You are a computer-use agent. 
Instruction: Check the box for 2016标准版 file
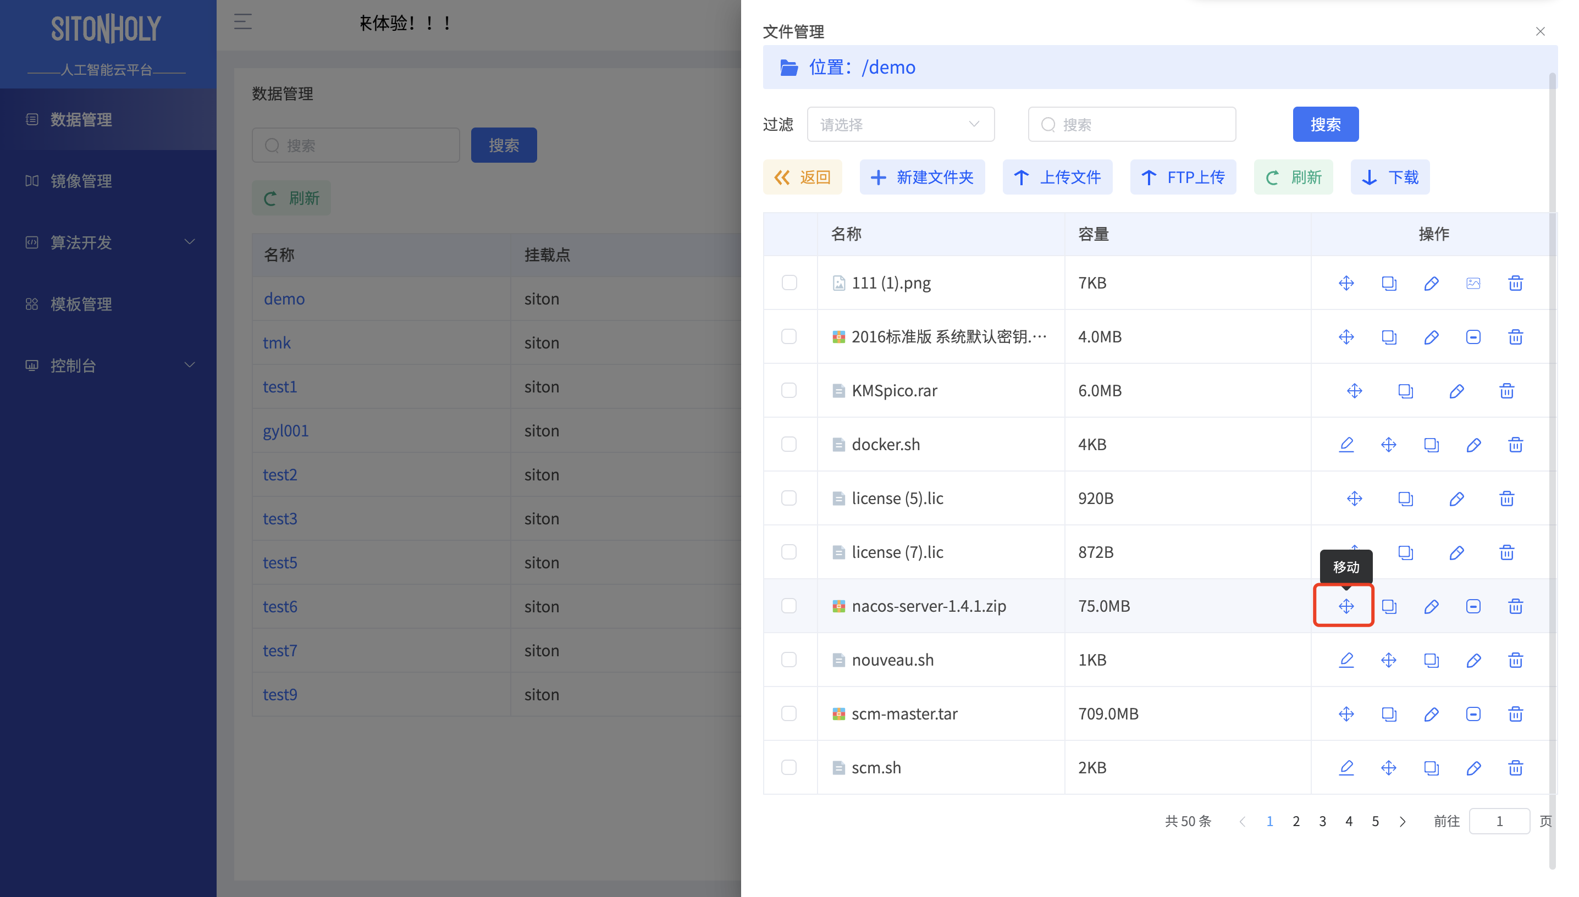(x=789, y=336)
